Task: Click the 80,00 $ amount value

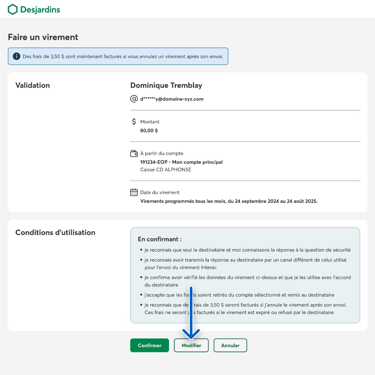Action: (x=149, y=130)
